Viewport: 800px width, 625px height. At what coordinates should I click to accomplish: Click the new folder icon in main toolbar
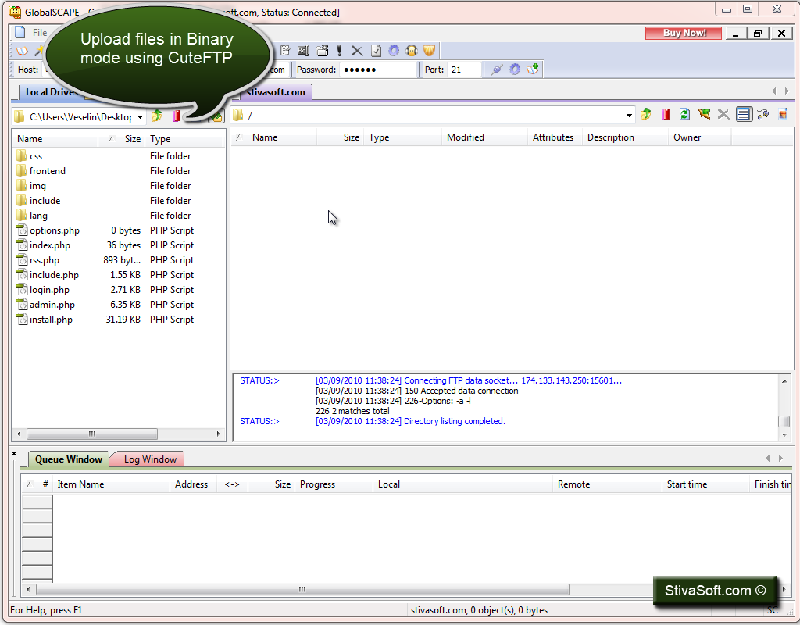(x=322, y=51)
